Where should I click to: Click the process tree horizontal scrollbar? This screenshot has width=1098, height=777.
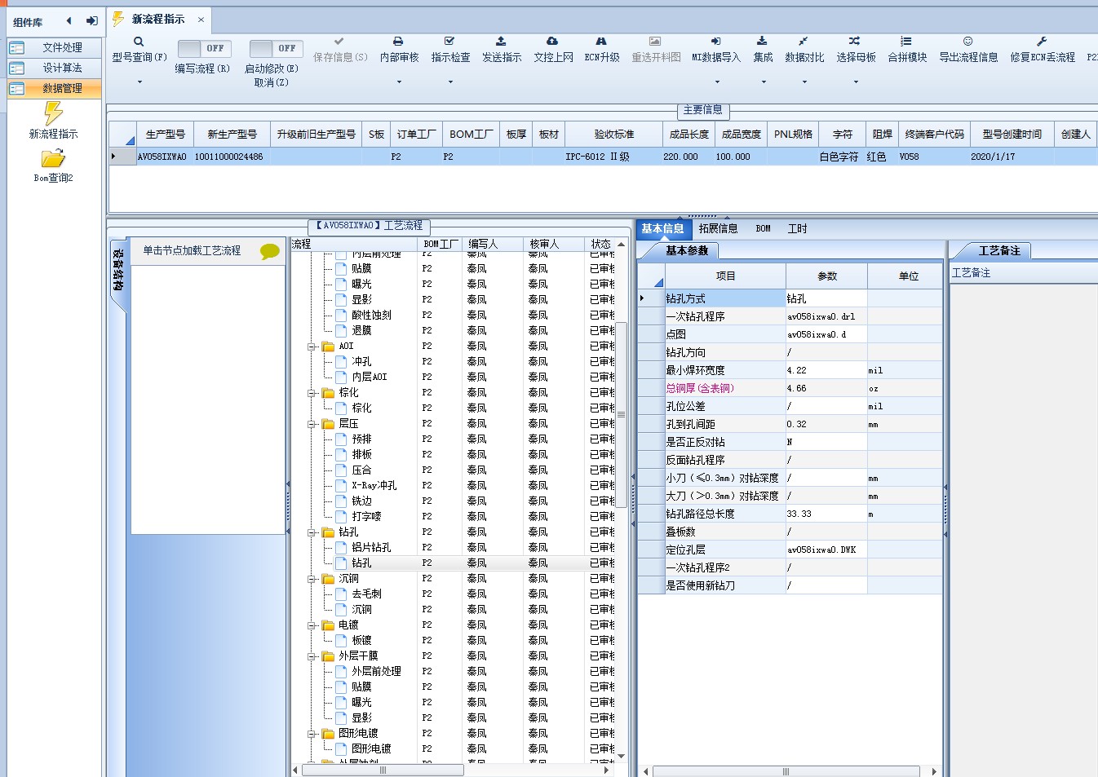point(383,770)
